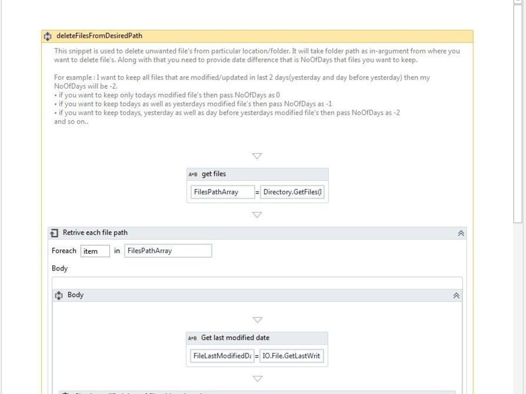Click the snippet description annotation text
Image resolution: width=526 pixels, height=394 pixels.
pos(257,86)
